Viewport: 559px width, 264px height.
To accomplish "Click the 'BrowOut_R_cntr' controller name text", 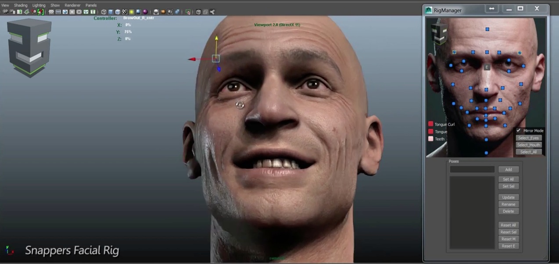I will 139,18.
